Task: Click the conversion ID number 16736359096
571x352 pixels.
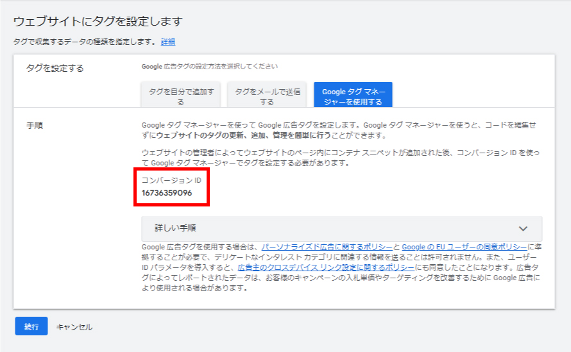Action: 167,193
